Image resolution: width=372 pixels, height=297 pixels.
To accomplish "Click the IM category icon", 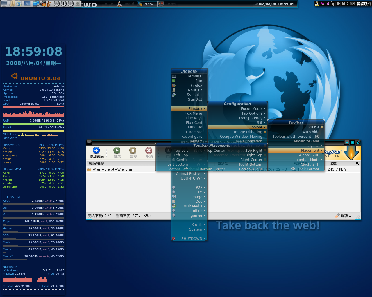I will pyautogui.click(x=174, y=192).
